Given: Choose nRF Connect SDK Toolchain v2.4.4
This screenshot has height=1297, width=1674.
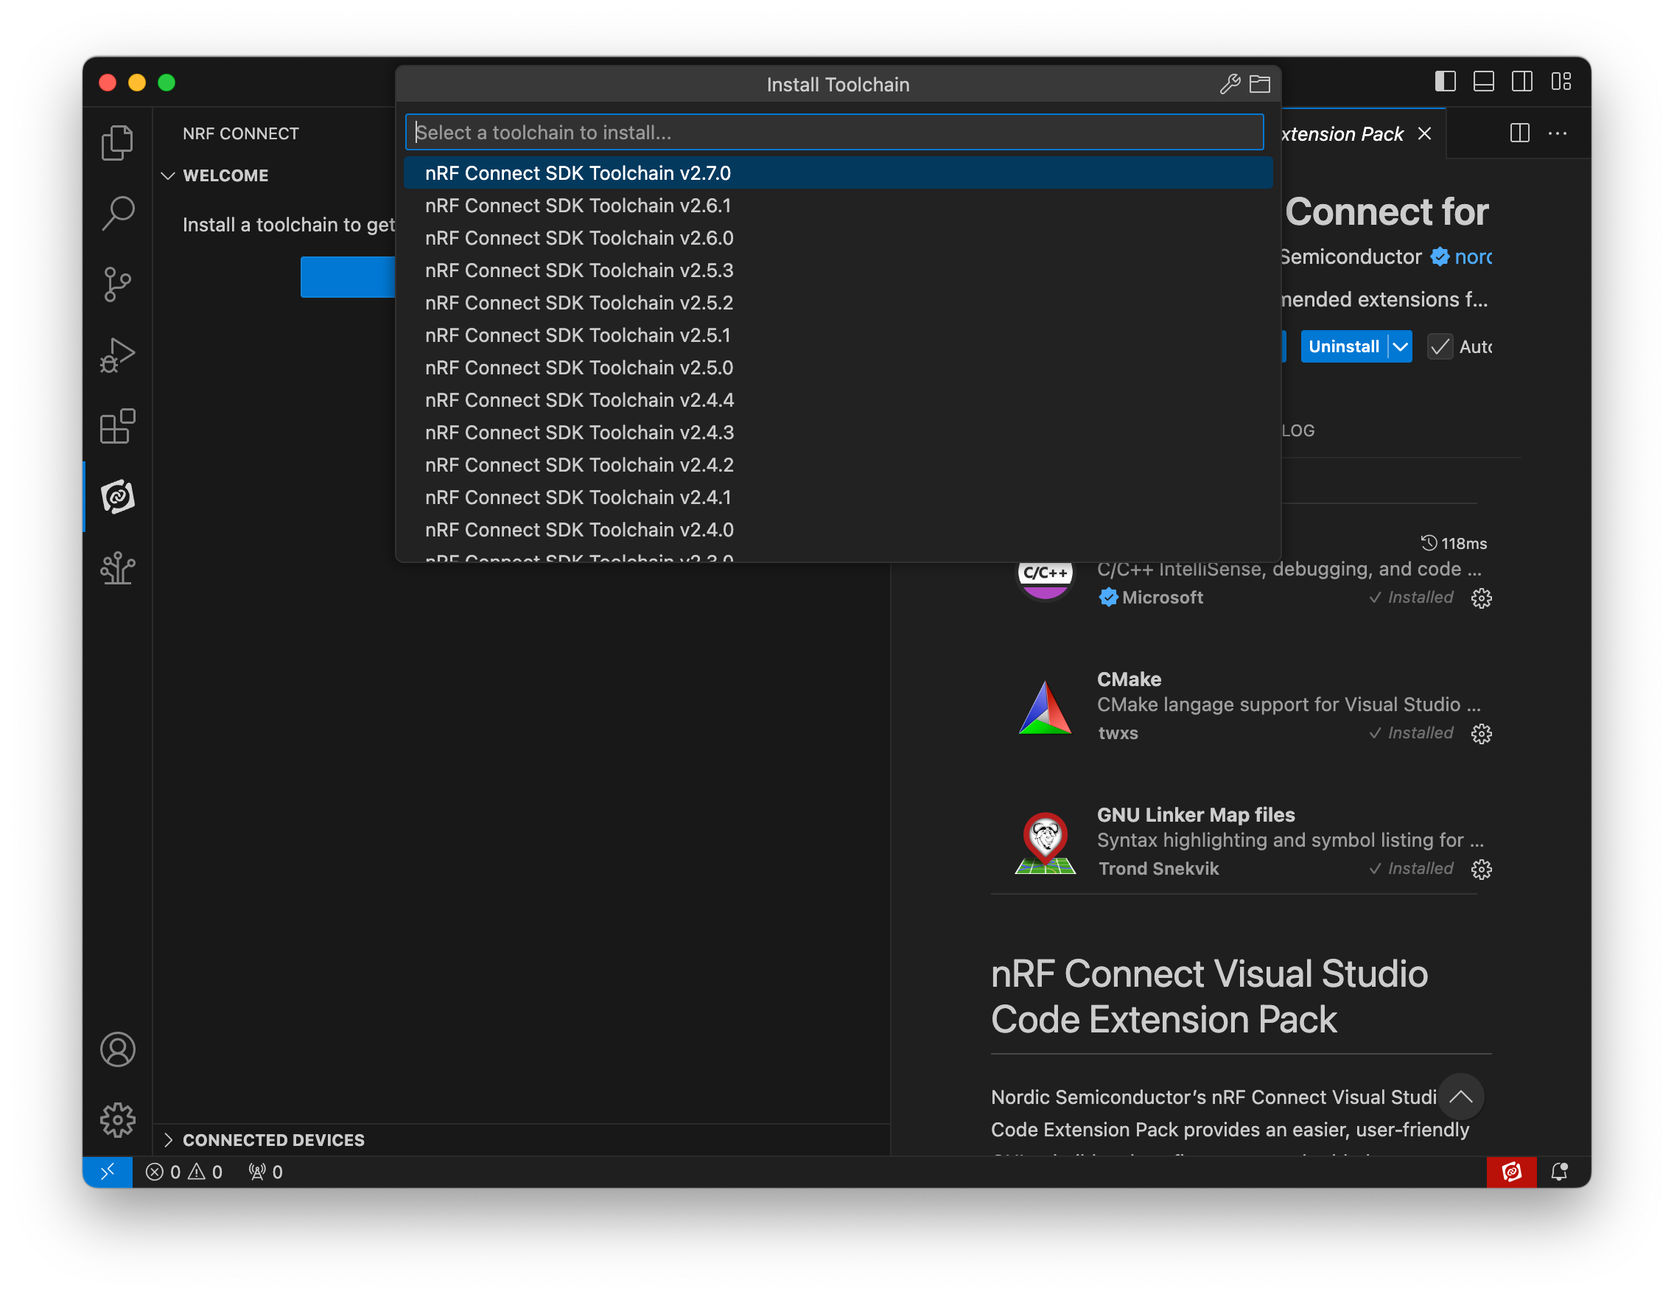Looking at the screenshot, I should 838,400.
